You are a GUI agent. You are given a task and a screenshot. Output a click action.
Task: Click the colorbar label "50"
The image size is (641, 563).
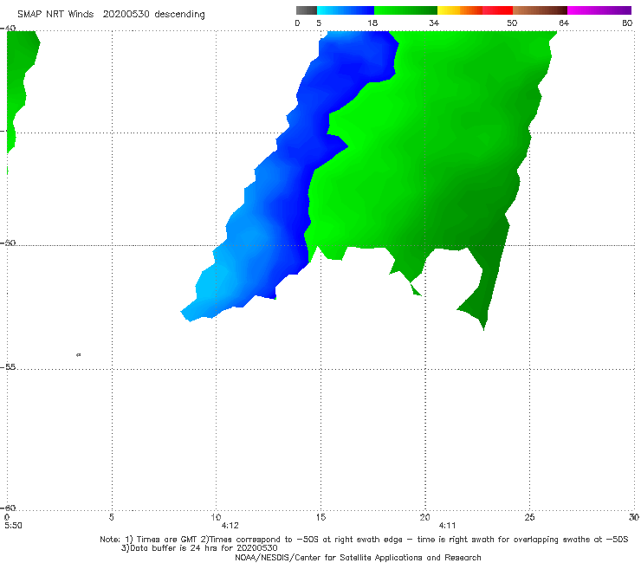pyautogui.click(x=511, y=23)
